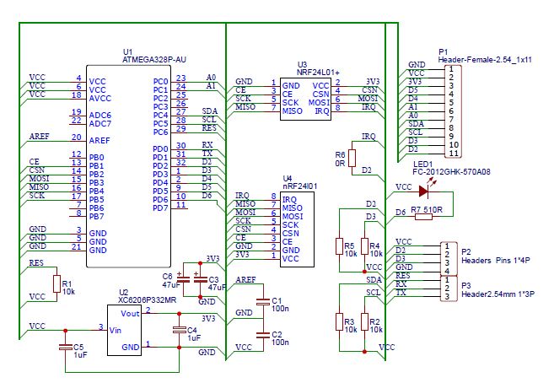
Task: Select resistor R3 10k
Action: coord(339,322)
